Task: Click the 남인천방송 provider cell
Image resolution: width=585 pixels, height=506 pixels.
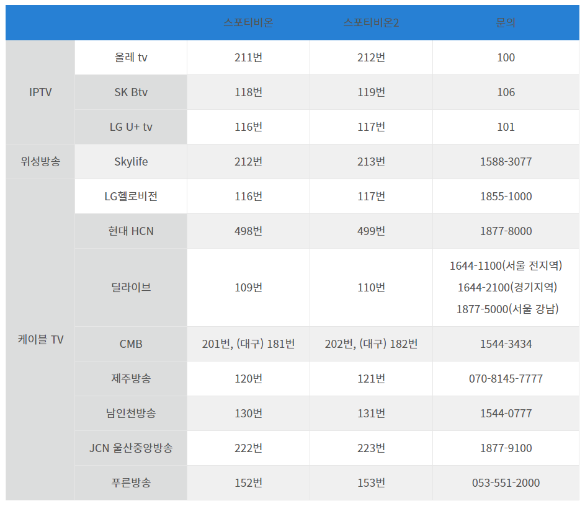Action: click(131, 413)
